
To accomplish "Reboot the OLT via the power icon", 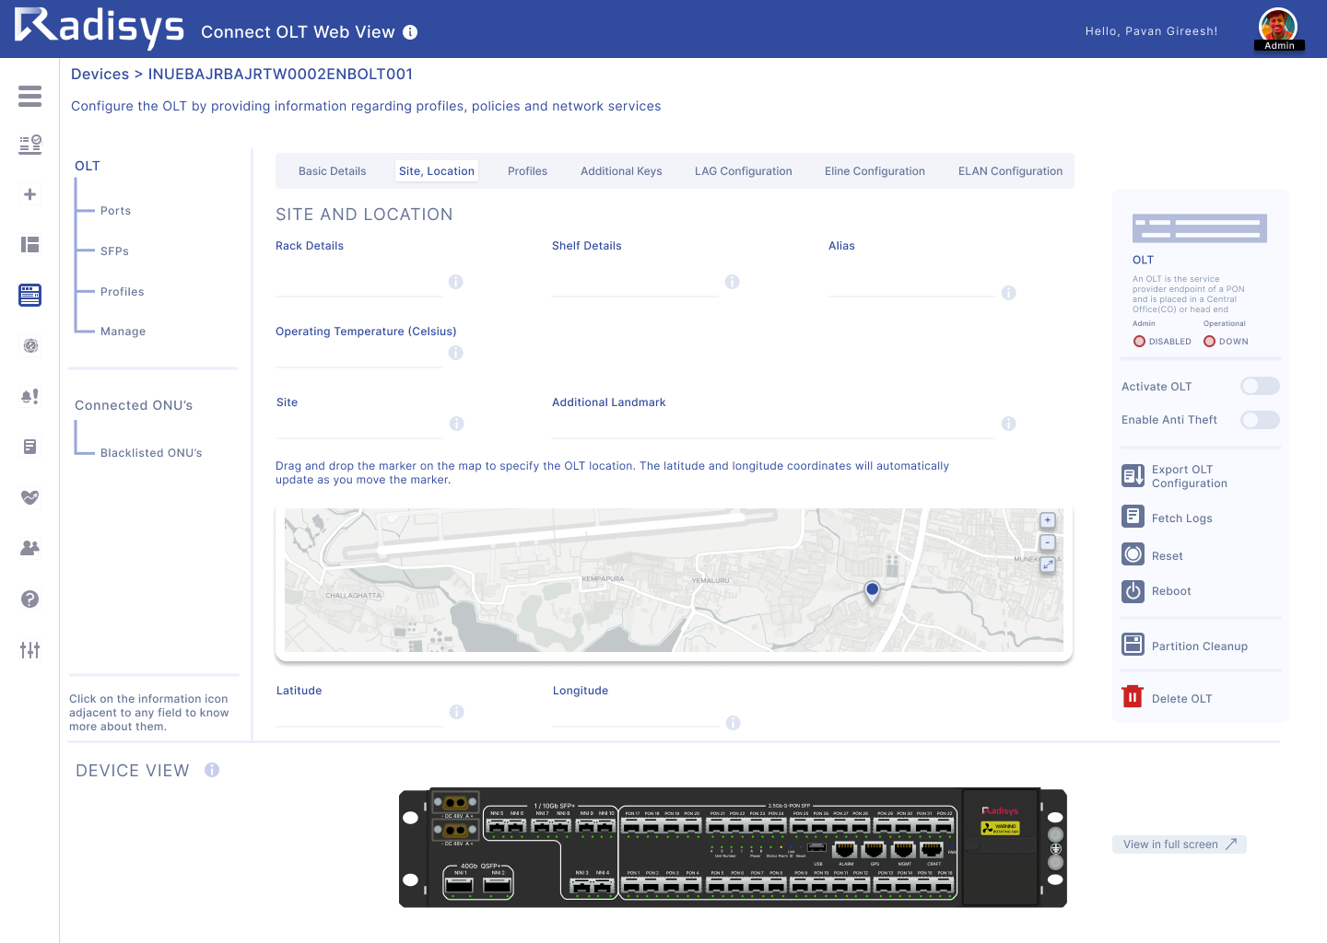I will [x=1133, y=591].
